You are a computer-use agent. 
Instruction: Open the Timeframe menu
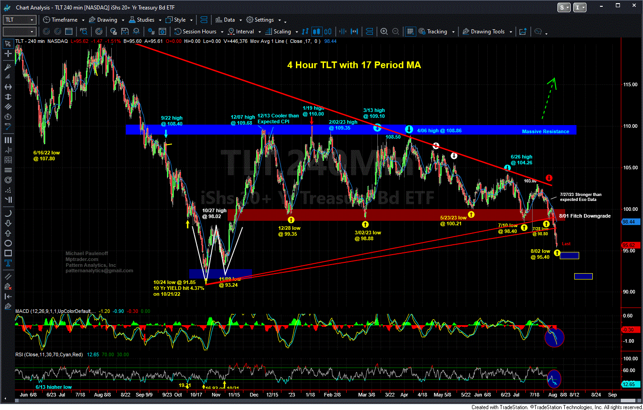point(60,20)
